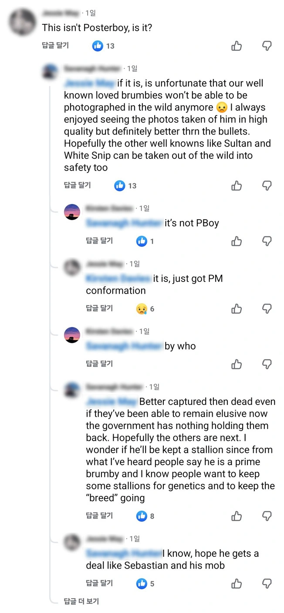The image size is (284, 613).
Task: Like the 'This isn't Posterboy' comment
Action: (x=237, y=46)
